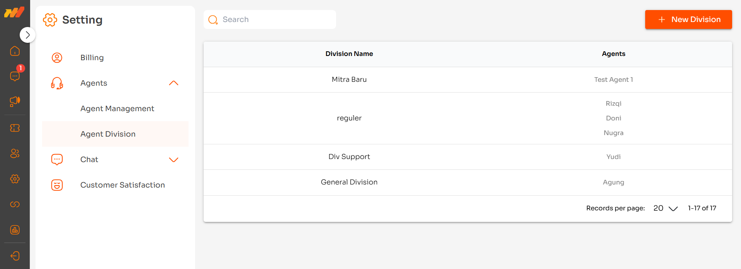The image size is (741, 269).
Task: Open the analytics chart icon
Action: click(x=15, y=230)
